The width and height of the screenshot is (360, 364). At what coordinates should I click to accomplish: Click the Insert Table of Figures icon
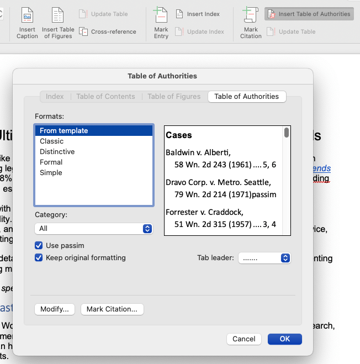pos(57,15)
